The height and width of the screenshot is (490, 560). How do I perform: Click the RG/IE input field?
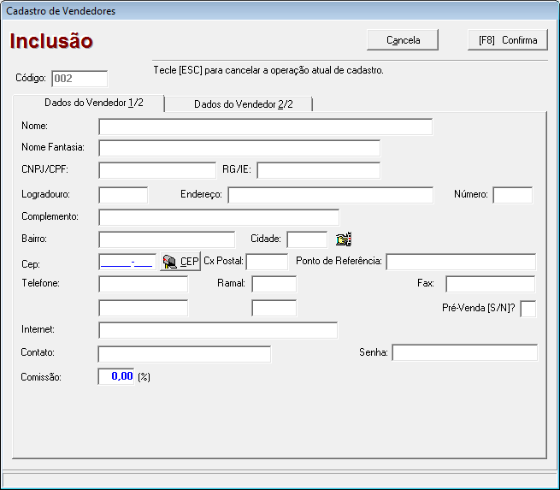pyautogui.click(x=318, y=170)
